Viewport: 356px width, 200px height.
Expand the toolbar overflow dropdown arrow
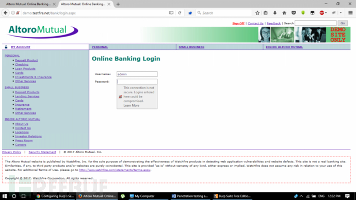(341, 13)
